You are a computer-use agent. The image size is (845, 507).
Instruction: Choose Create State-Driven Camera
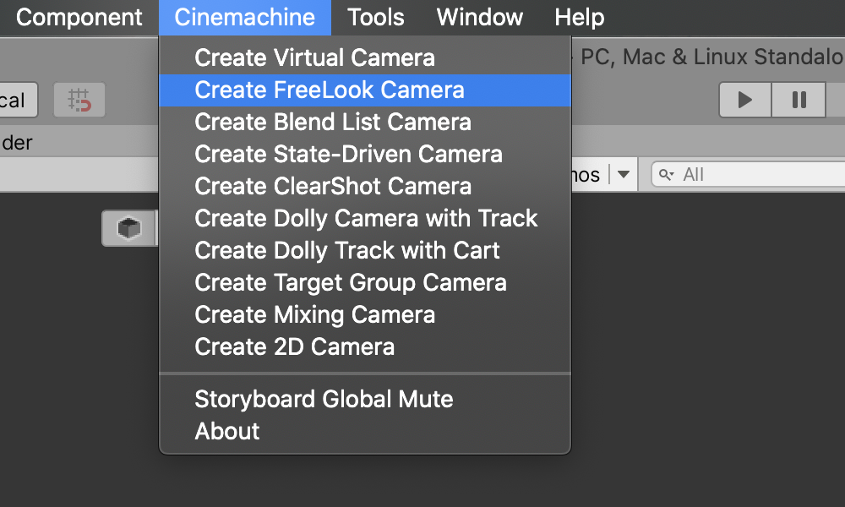tap(348, 155)
